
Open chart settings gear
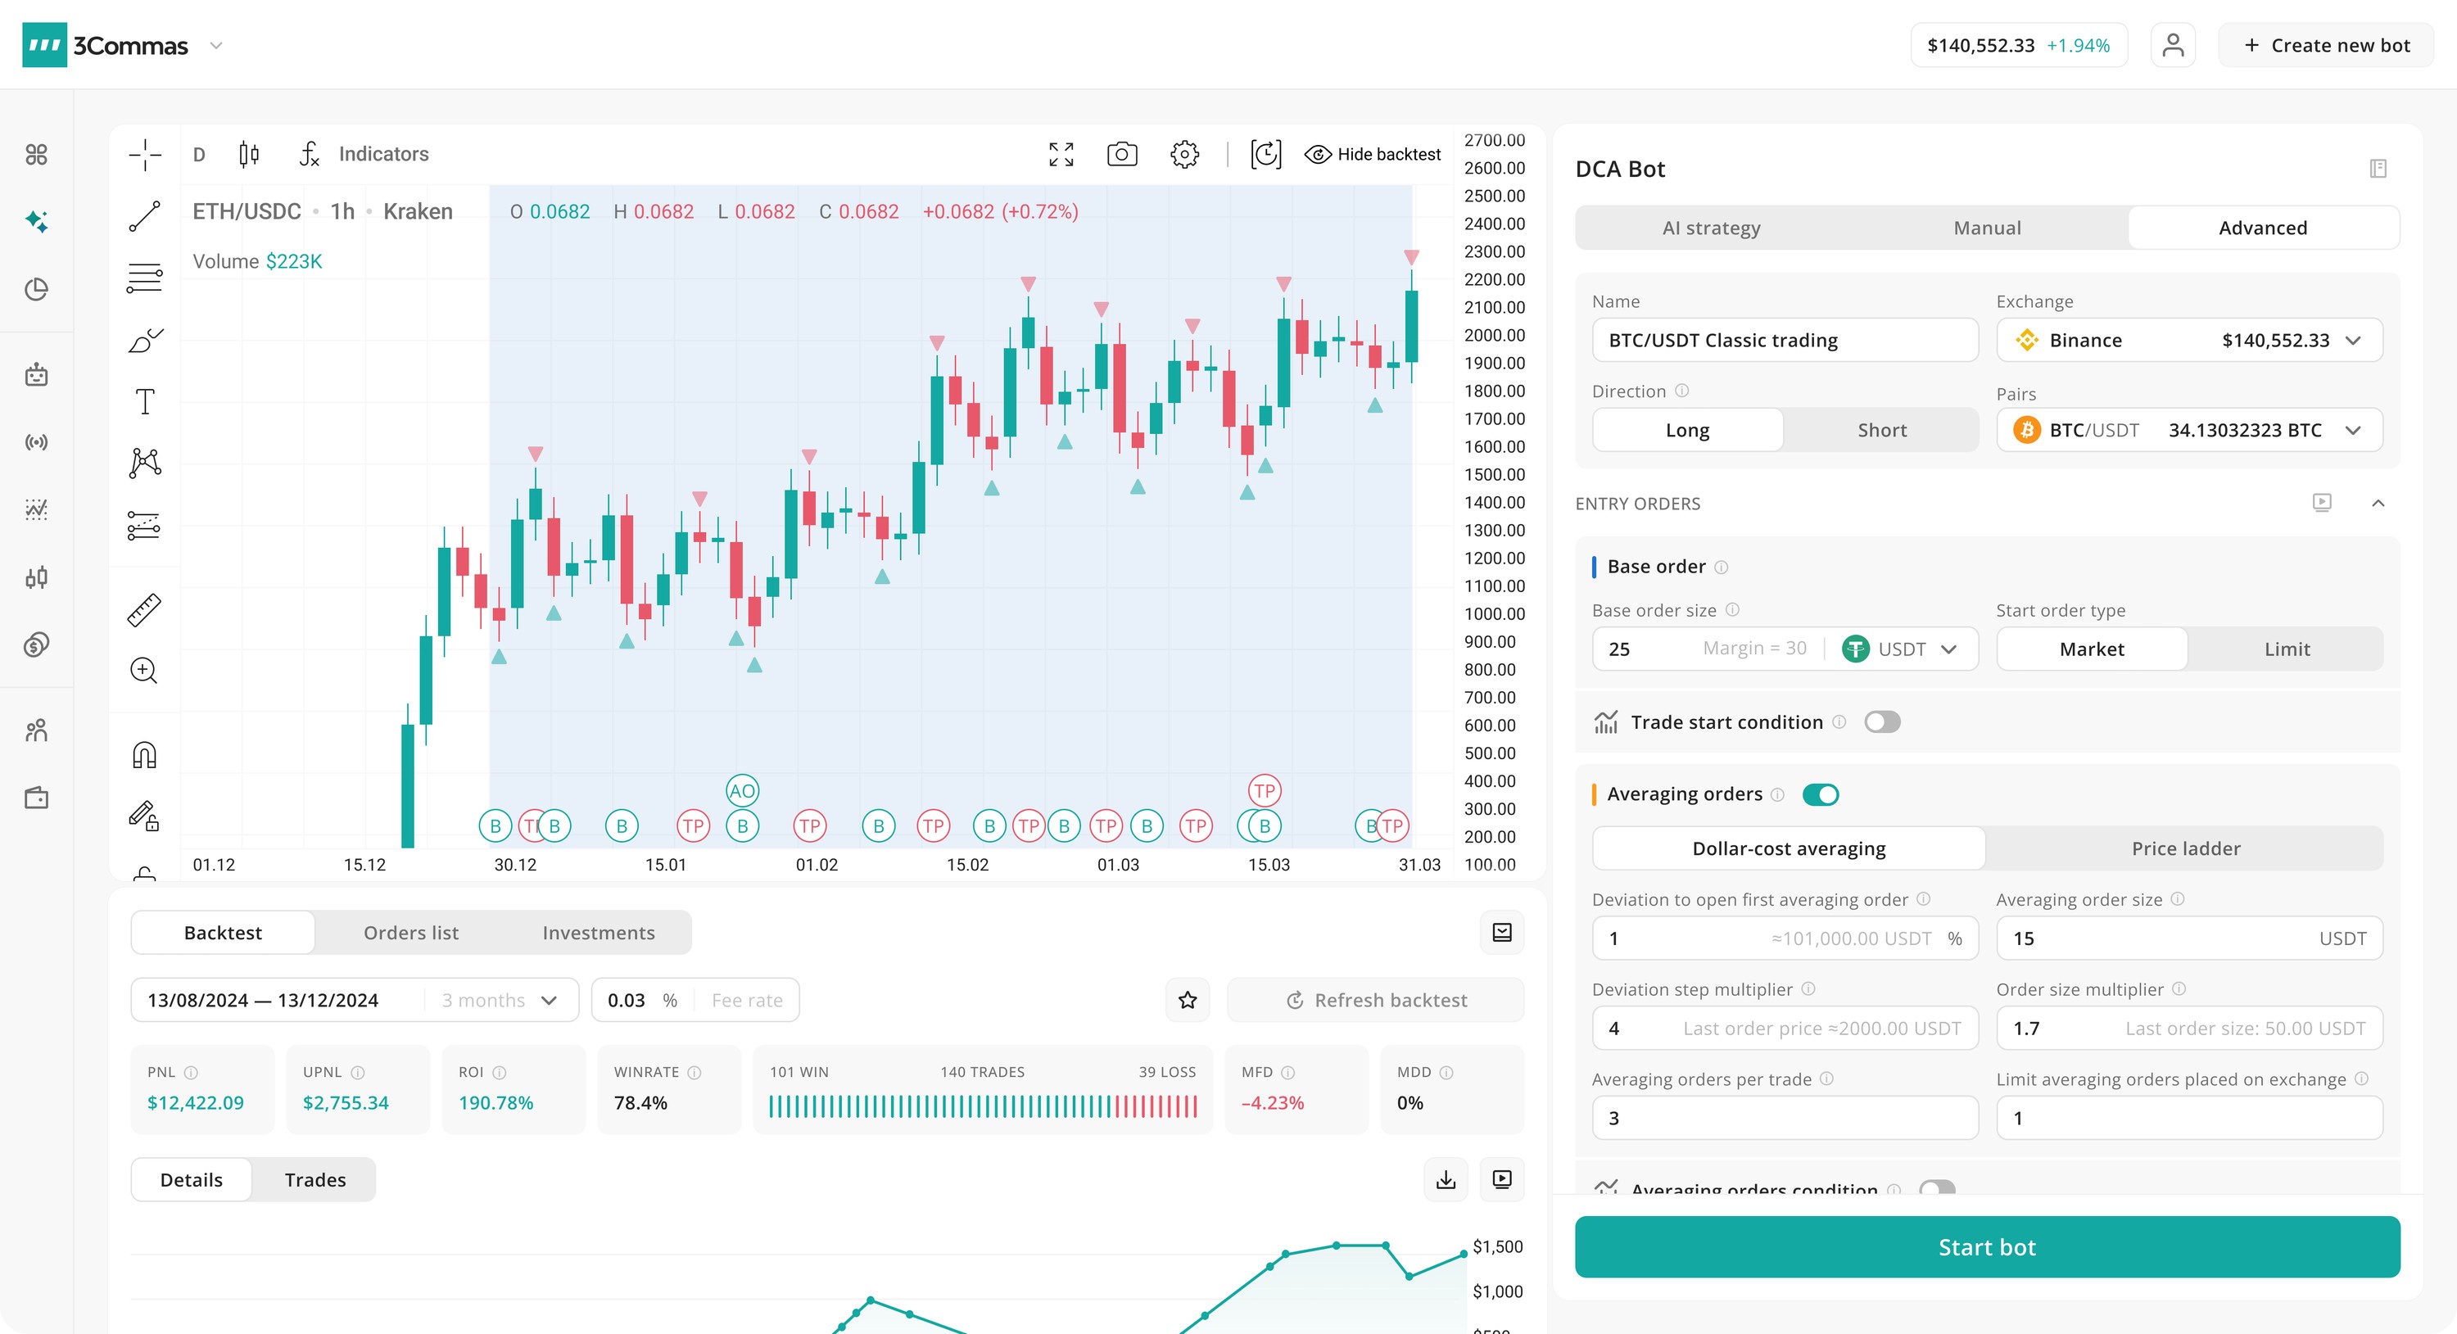click(1184, 155)
